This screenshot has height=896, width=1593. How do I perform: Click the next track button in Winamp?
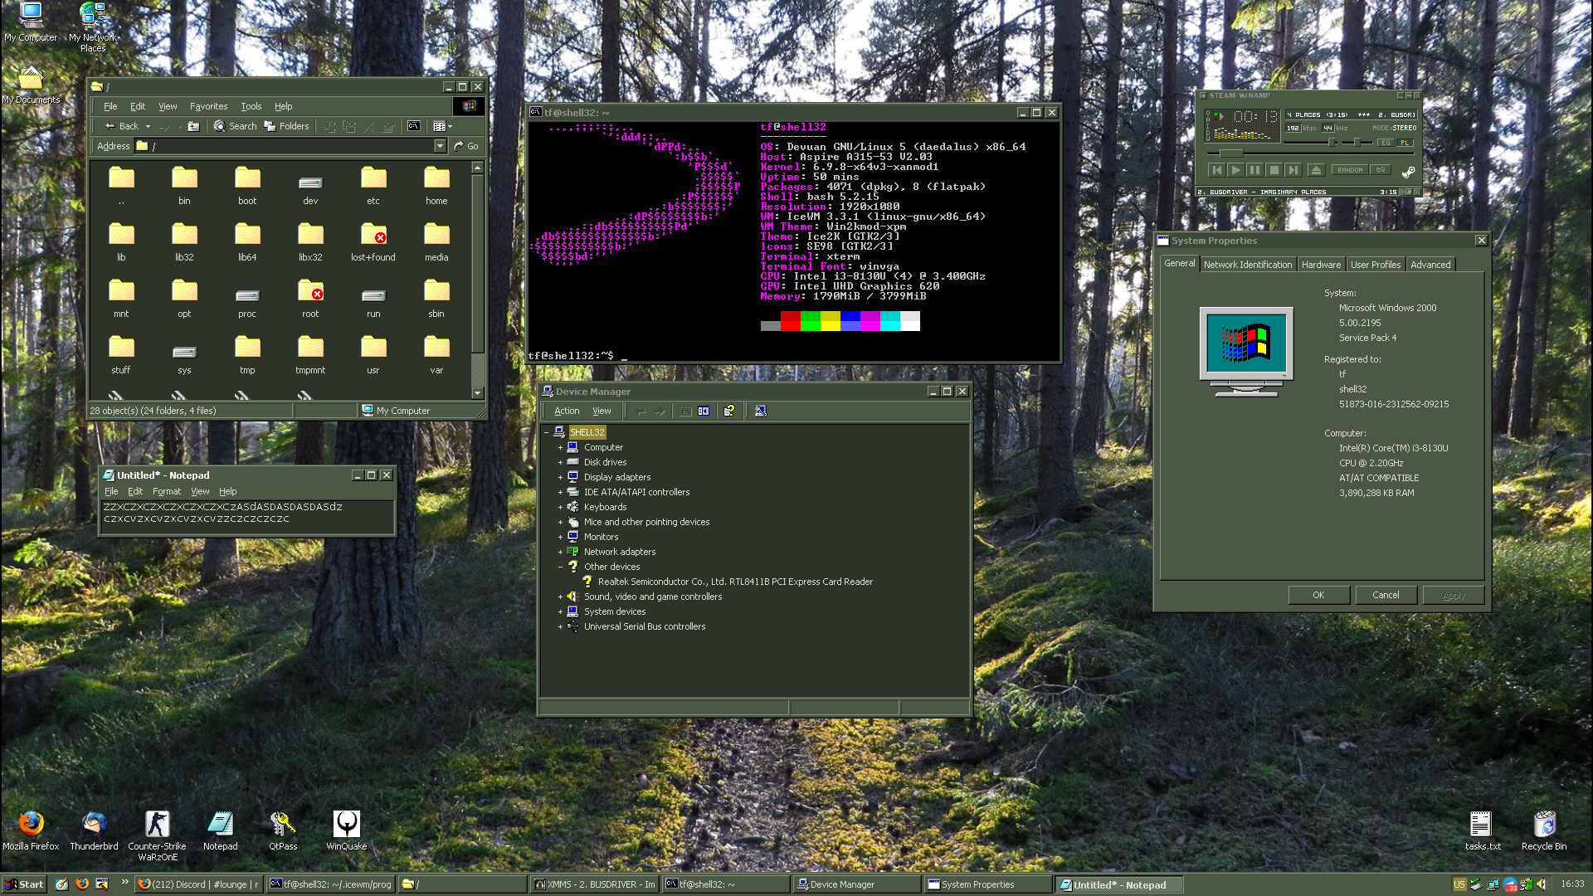click(x=1293, y=170)
